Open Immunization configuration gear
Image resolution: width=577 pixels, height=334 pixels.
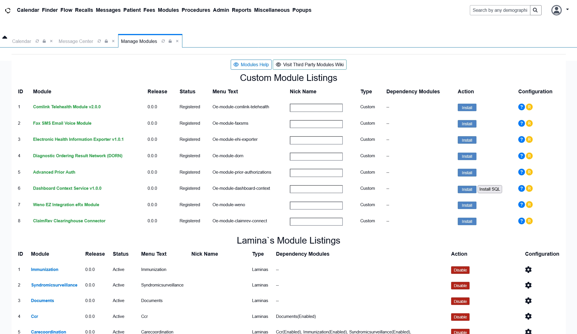(x=528, y=270)
